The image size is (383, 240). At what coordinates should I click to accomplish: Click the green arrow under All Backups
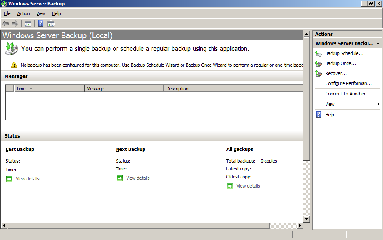click(230, 186)
